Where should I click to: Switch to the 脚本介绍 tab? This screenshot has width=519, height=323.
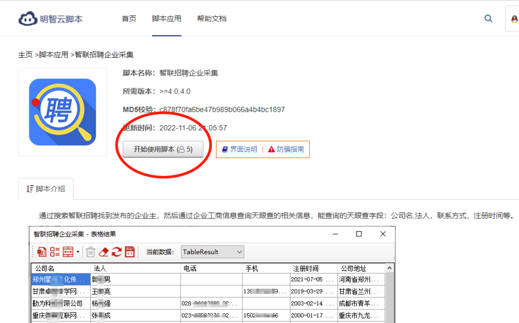coord(46,189)
